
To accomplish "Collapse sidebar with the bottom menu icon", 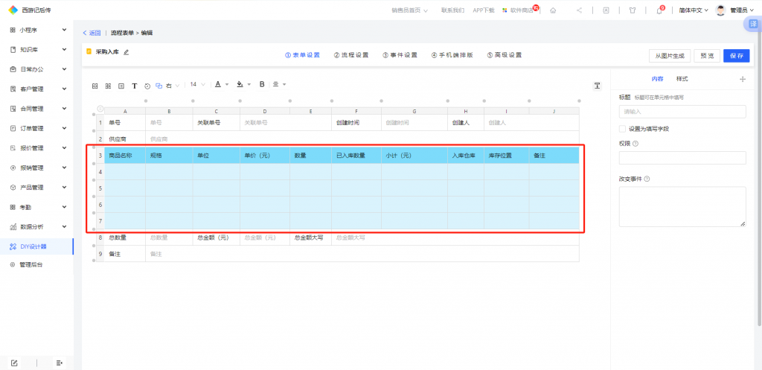I will pos(60,363).
